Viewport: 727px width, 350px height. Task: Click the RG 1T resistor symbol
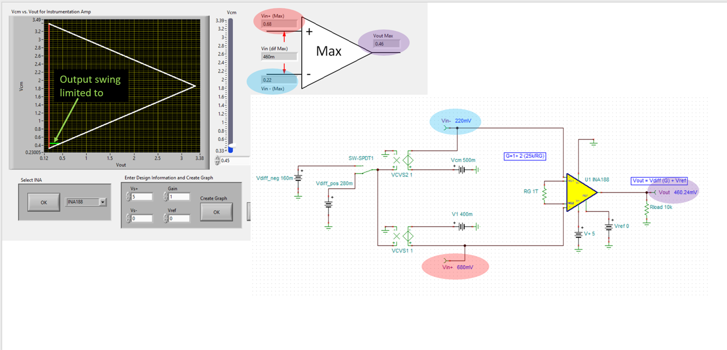coord(544,195)
